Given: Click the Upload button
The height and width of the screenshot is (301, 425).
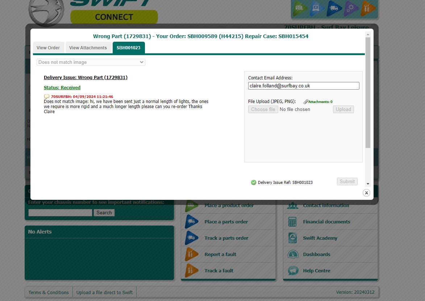Looking at the screenshot, I should pyautogui.click(x=343, y=110).
